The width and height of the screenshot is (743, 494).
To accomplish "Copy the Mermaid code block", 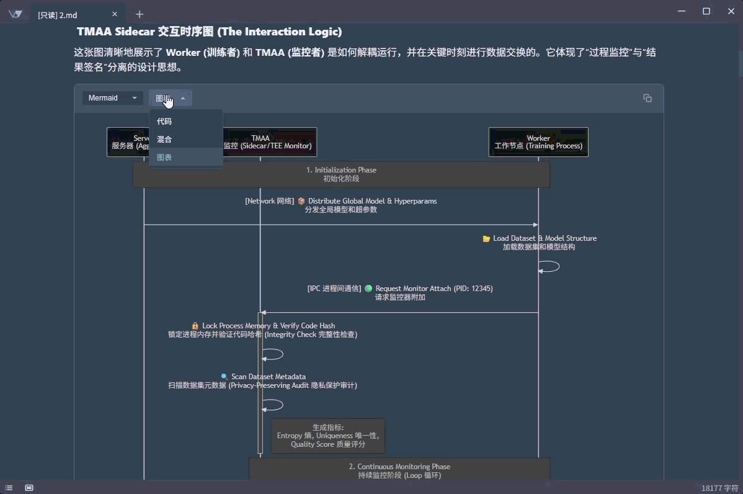I will [x=647, y=98].
